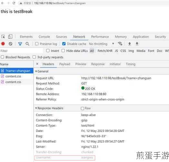
Task: Enable Preserve log checkbox
Action: pyautogui.click(x=37, y=44)
